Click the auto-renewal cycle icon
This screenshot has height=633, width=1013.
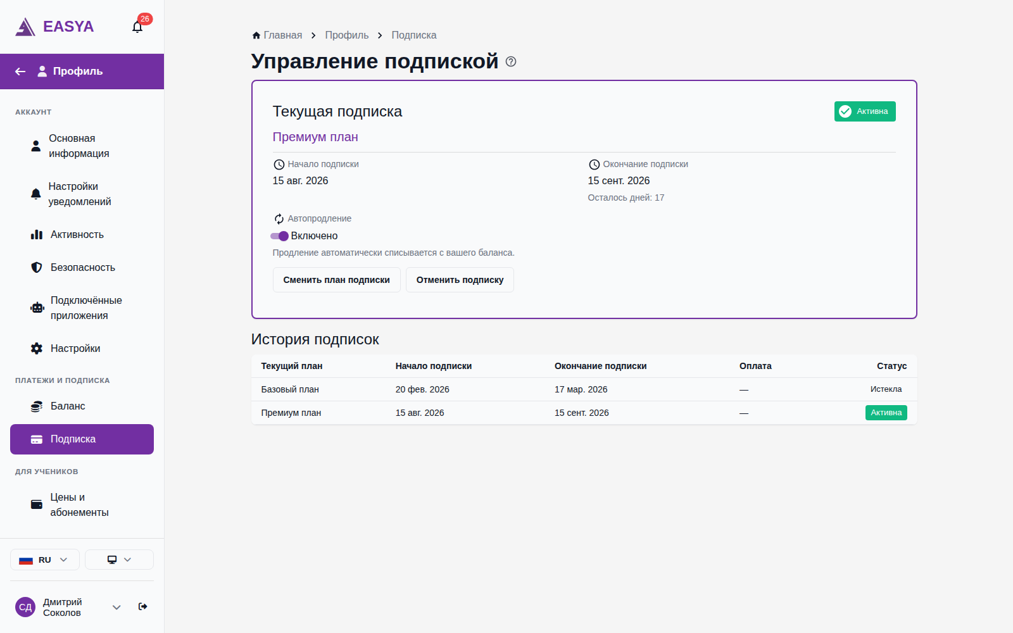tap(279, 219)
